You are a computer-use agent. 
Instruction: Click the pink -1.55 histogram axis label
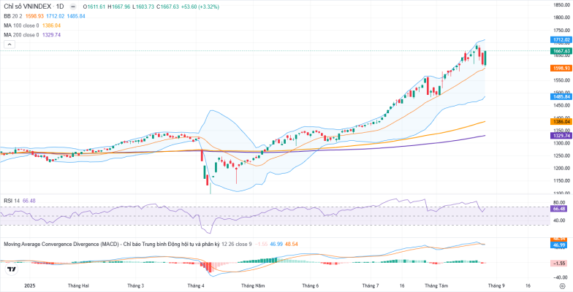point(560,263)
